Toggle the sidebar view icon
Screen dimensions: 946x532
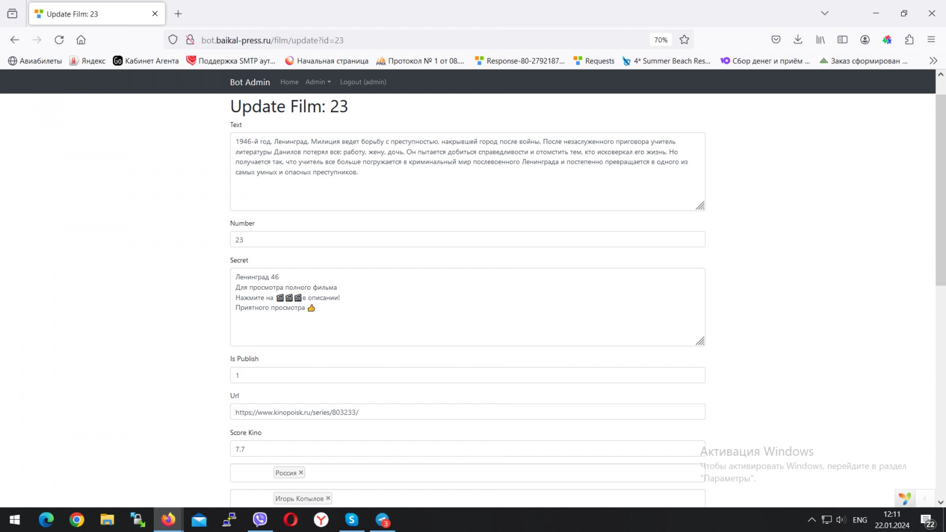coord(843,40)
